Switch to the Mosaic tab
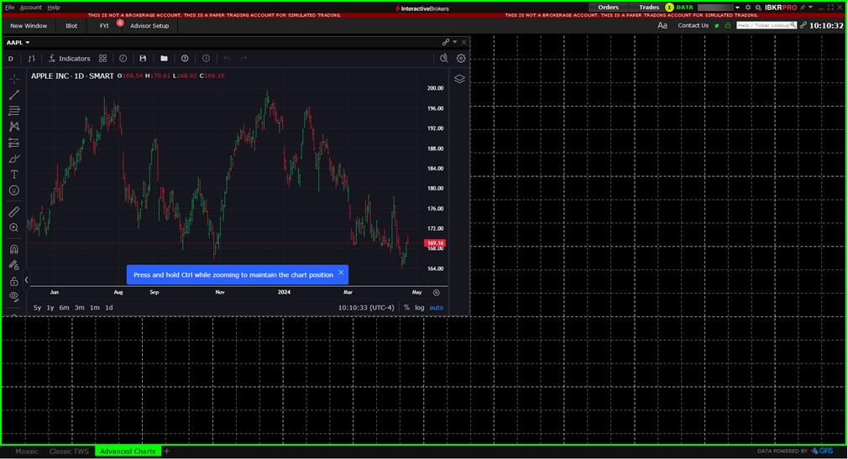This screenshot has width=848, height=459. (x=27, y=451)
